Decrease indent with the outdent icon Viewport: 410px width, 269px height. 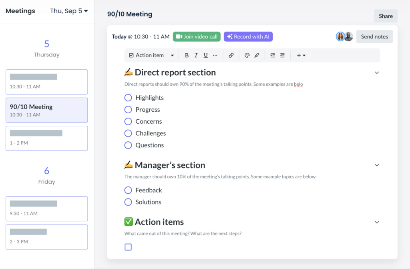point(282,55)
